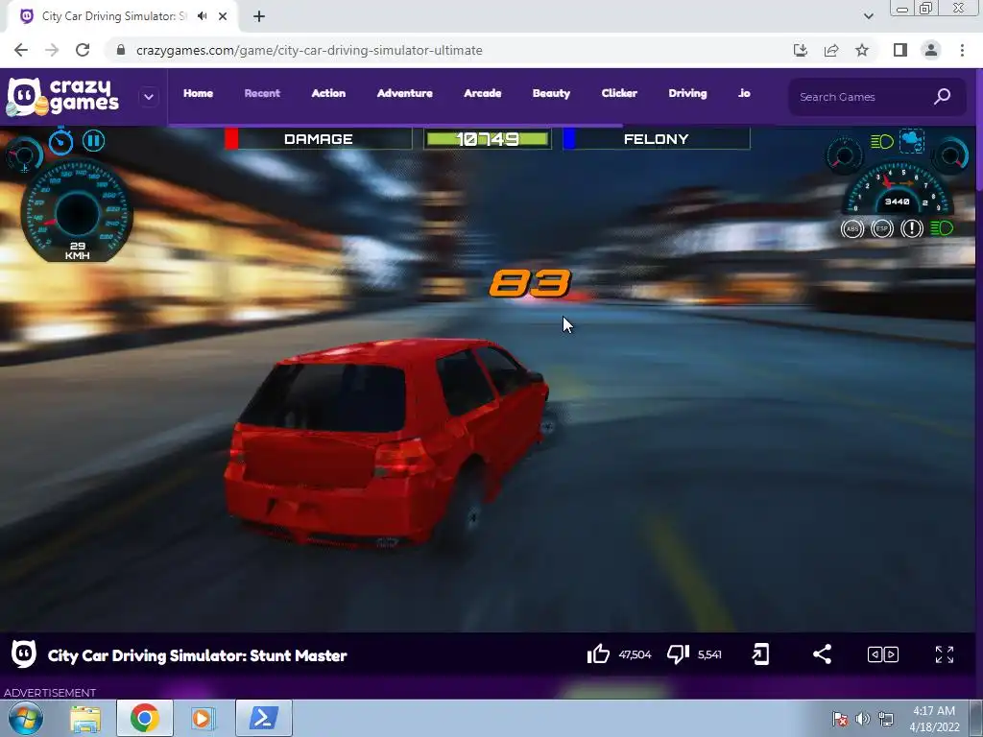This screenshot has height=737, width=983.
Task: Open the Recent games tab
Action: (x=262, y=93)
